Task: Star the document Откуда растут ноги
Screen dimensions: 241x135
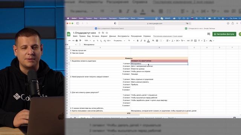Action: coord(99,33)
